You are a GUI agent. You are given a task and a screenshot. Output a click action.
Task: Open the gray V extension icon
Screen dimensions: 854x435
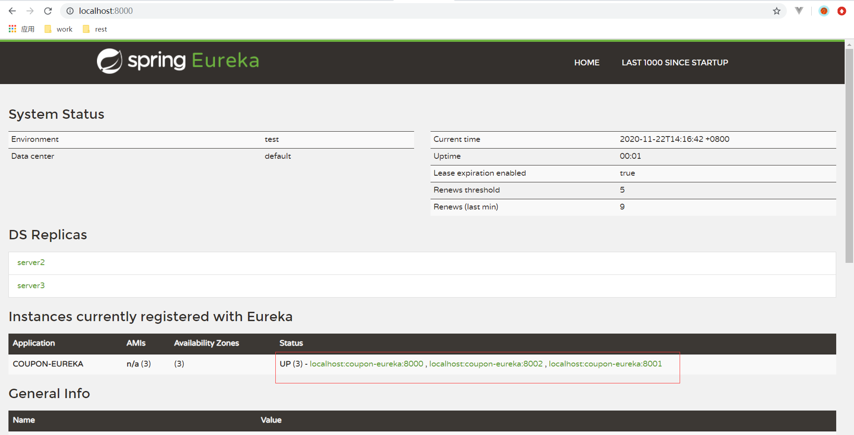799,11
